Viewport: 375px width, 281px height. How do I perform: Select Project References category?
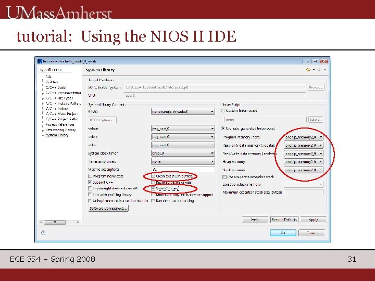[60, 124]
